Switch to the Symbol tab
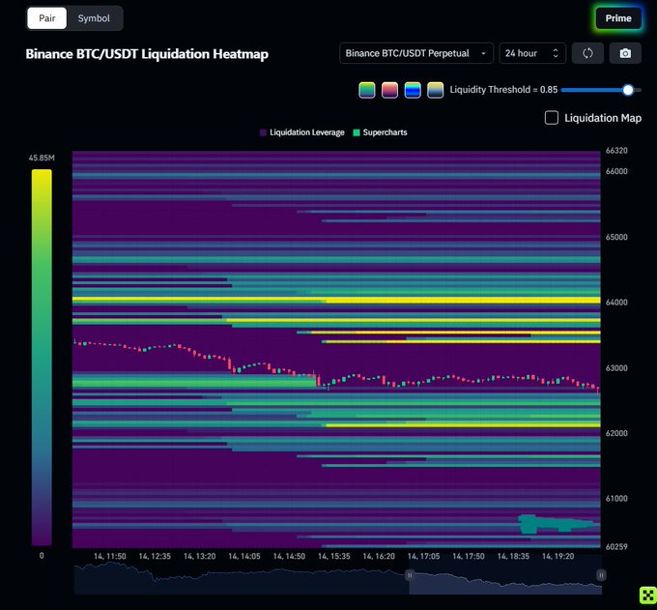 point(94,18)
